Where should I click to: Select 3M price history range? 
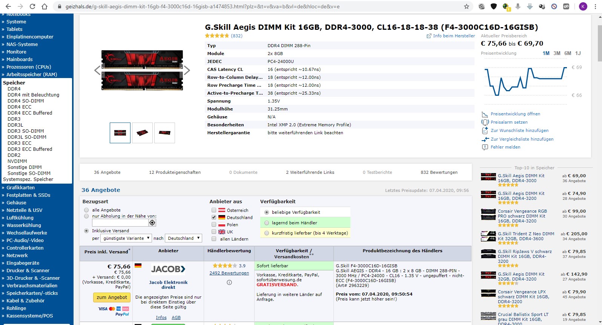tap(557, 53)
